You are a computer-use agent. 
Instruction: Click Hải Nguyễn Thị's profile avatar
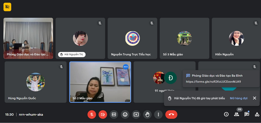click(81, 38)
